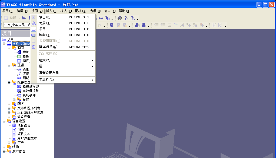Open 项目语言 project languages item
This screenshot has width=276, height=158.
24,125
